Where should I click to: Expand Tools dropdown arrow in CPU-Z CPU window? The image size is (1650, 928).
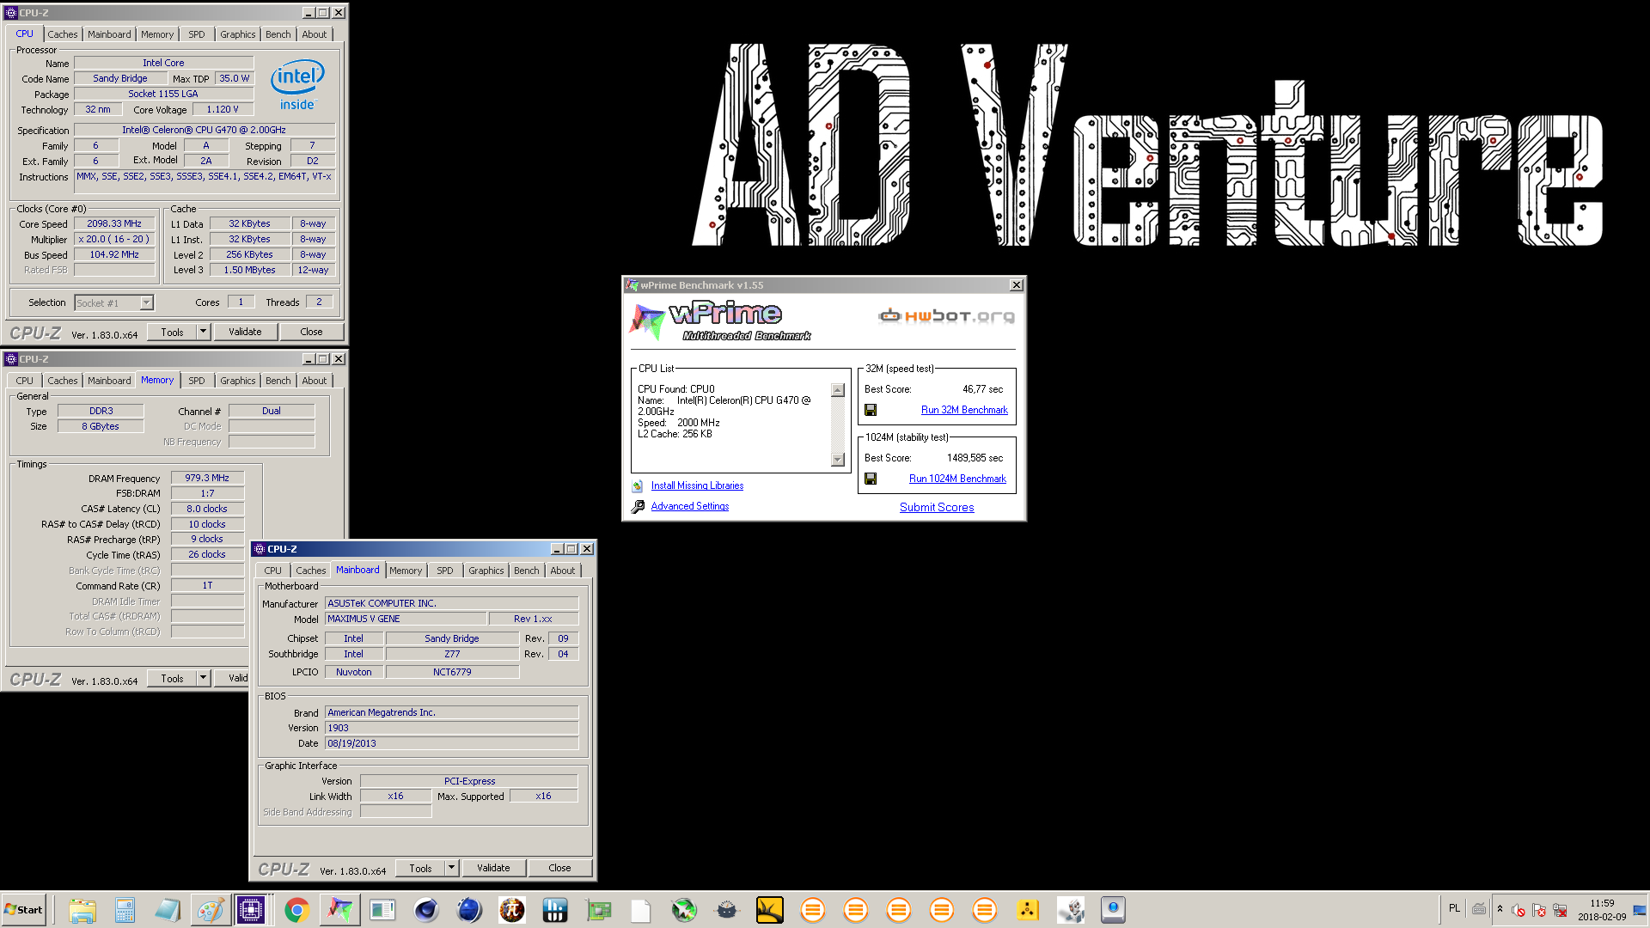[204, 332]
